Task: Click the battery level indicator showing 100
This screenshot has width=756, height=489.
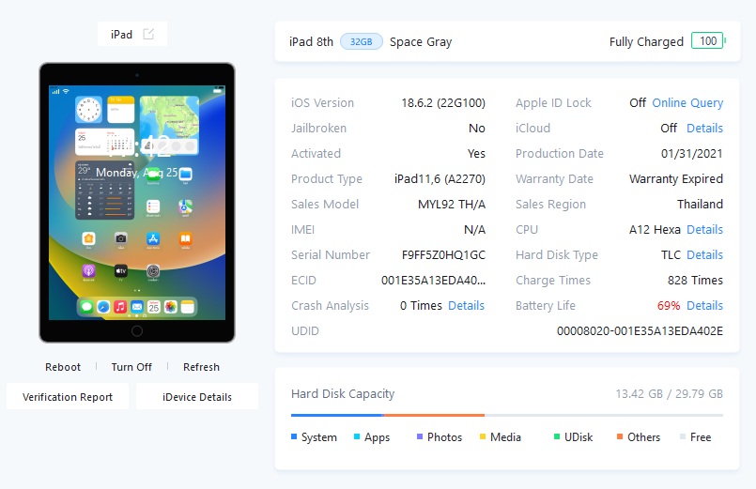Action: point(708,41)
